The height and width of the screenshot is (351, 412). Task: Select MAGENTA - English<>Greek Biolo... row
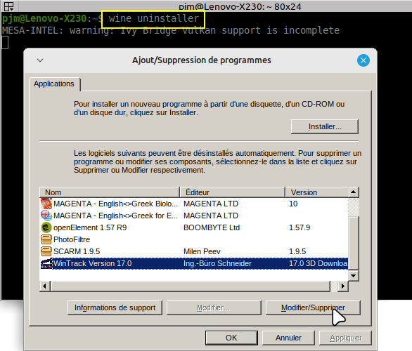click(194, 204)
